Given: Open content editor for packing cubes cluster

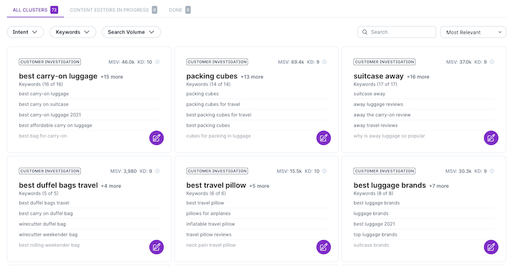Looking at the screenshot, I should (x=324, y=138).
